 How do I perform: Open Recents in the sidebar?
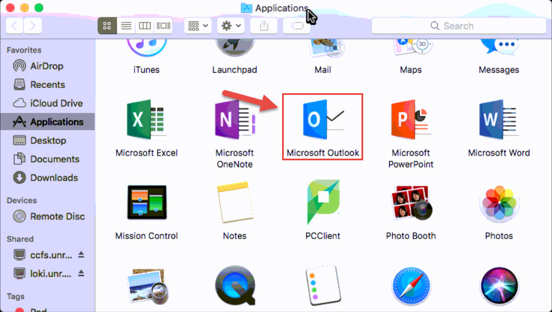coord(47,85)
